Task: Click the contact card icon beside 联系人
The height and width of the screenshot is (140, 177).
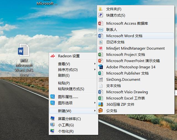Action: pos(101,30)
